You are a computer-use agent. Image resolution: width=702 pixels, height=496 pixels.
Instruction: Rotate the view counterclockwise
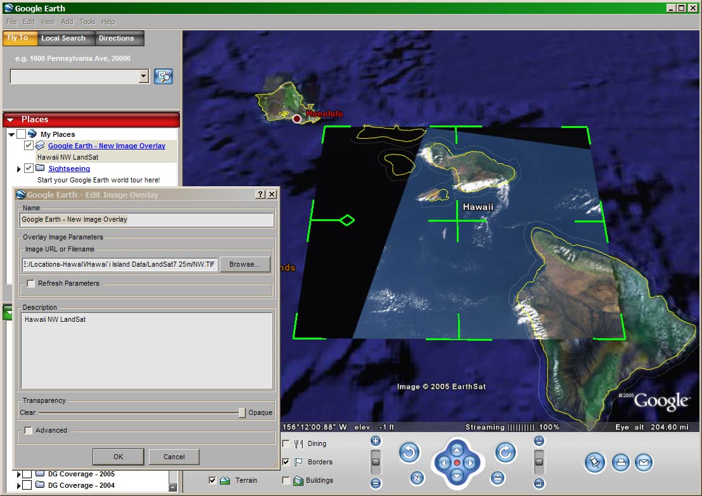[x=409, y=452]
